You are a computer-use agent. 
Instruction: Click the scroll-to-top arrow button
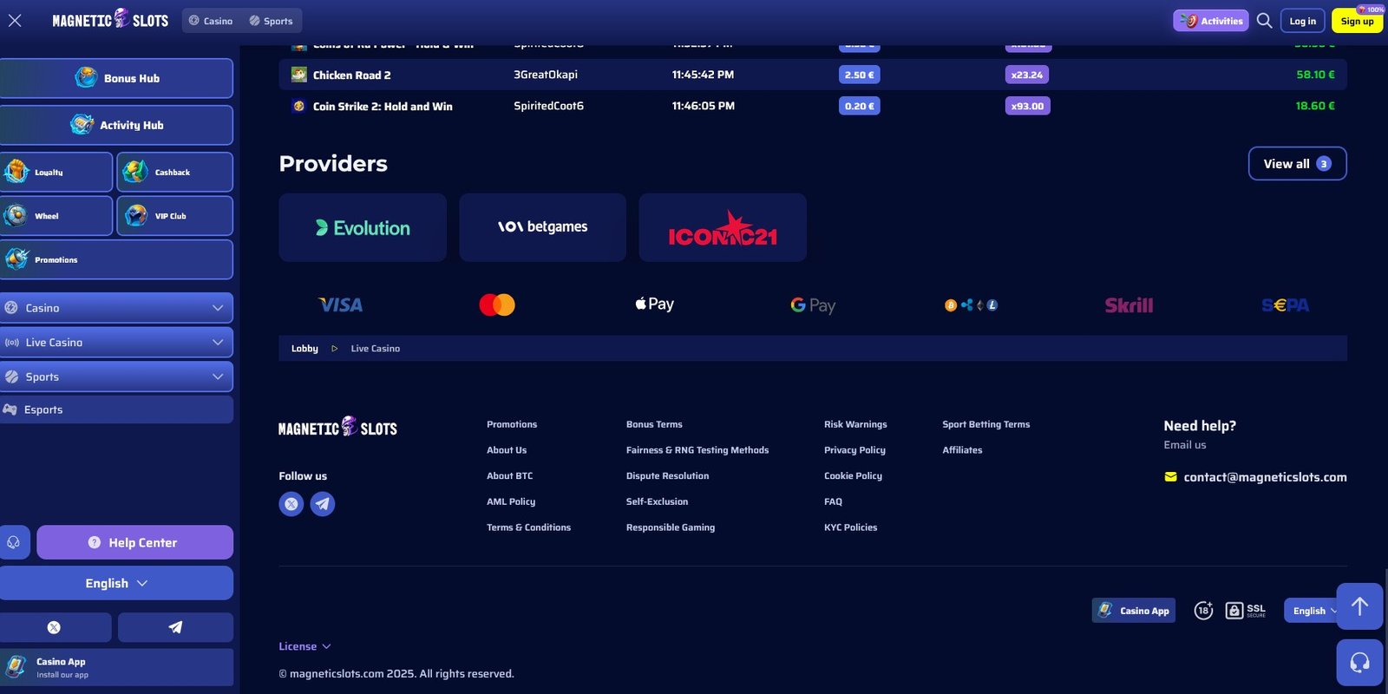(x=1359, y=606)
